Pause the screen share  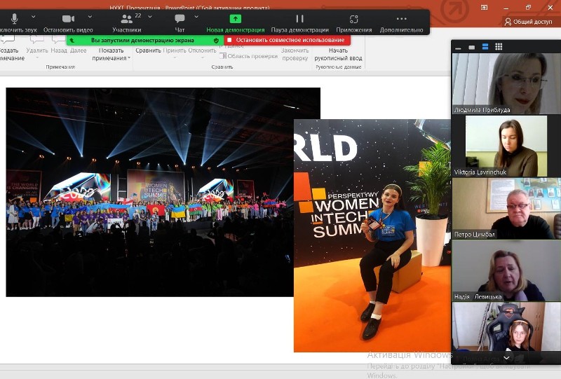point(299,19)
